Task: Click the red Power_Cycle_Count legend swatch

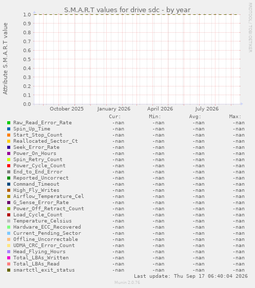Action: [x=9, y=166]
